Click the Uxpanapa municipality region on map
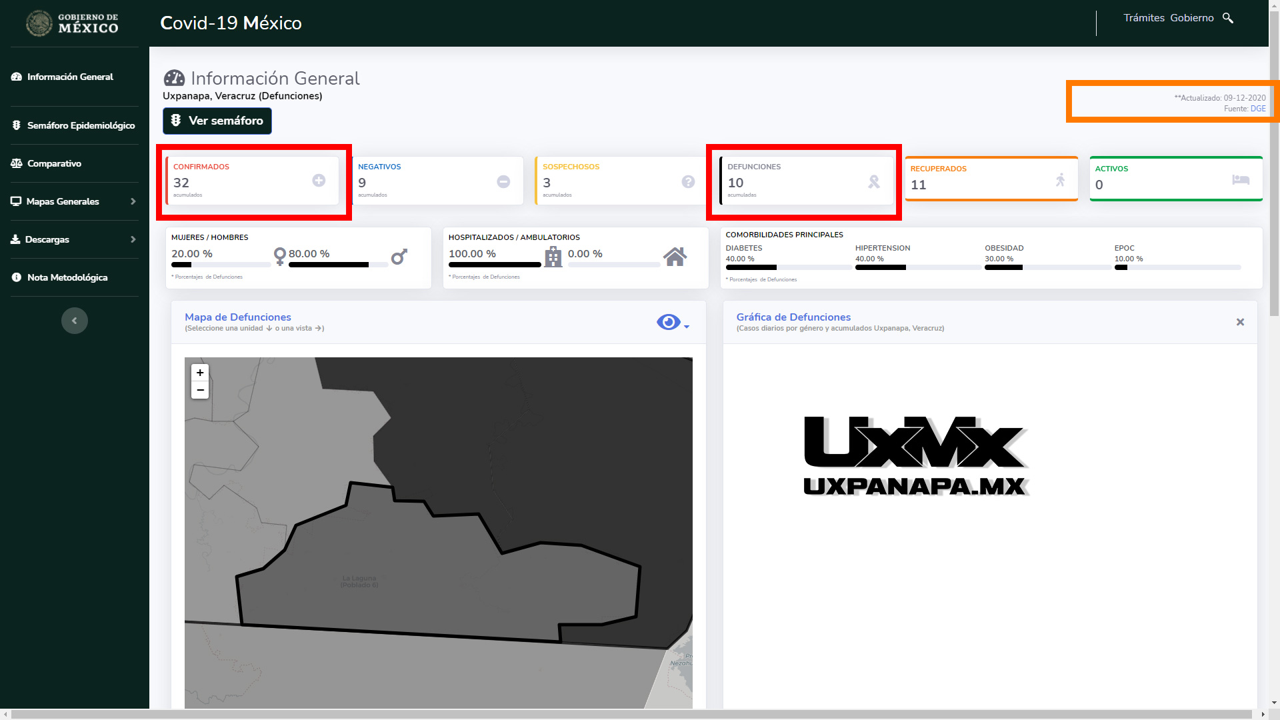The width and height of the screenshot is (1280, 720). click(440, 573)
